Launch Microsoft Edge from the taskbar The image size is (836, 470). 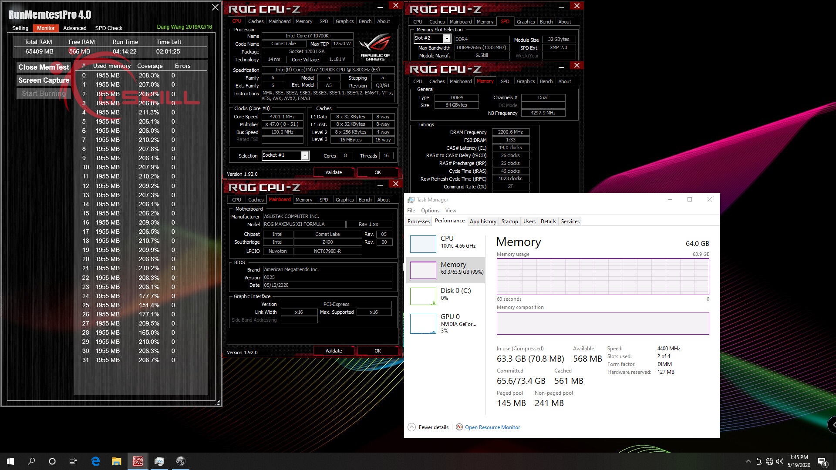95,461
